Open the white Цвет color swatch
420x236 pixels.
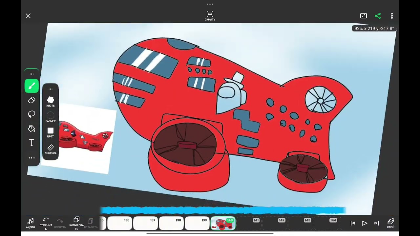[x=51, y=132]
